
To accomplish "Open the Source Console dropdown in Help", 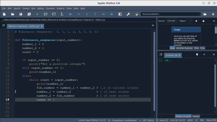I will click(172, 21).
